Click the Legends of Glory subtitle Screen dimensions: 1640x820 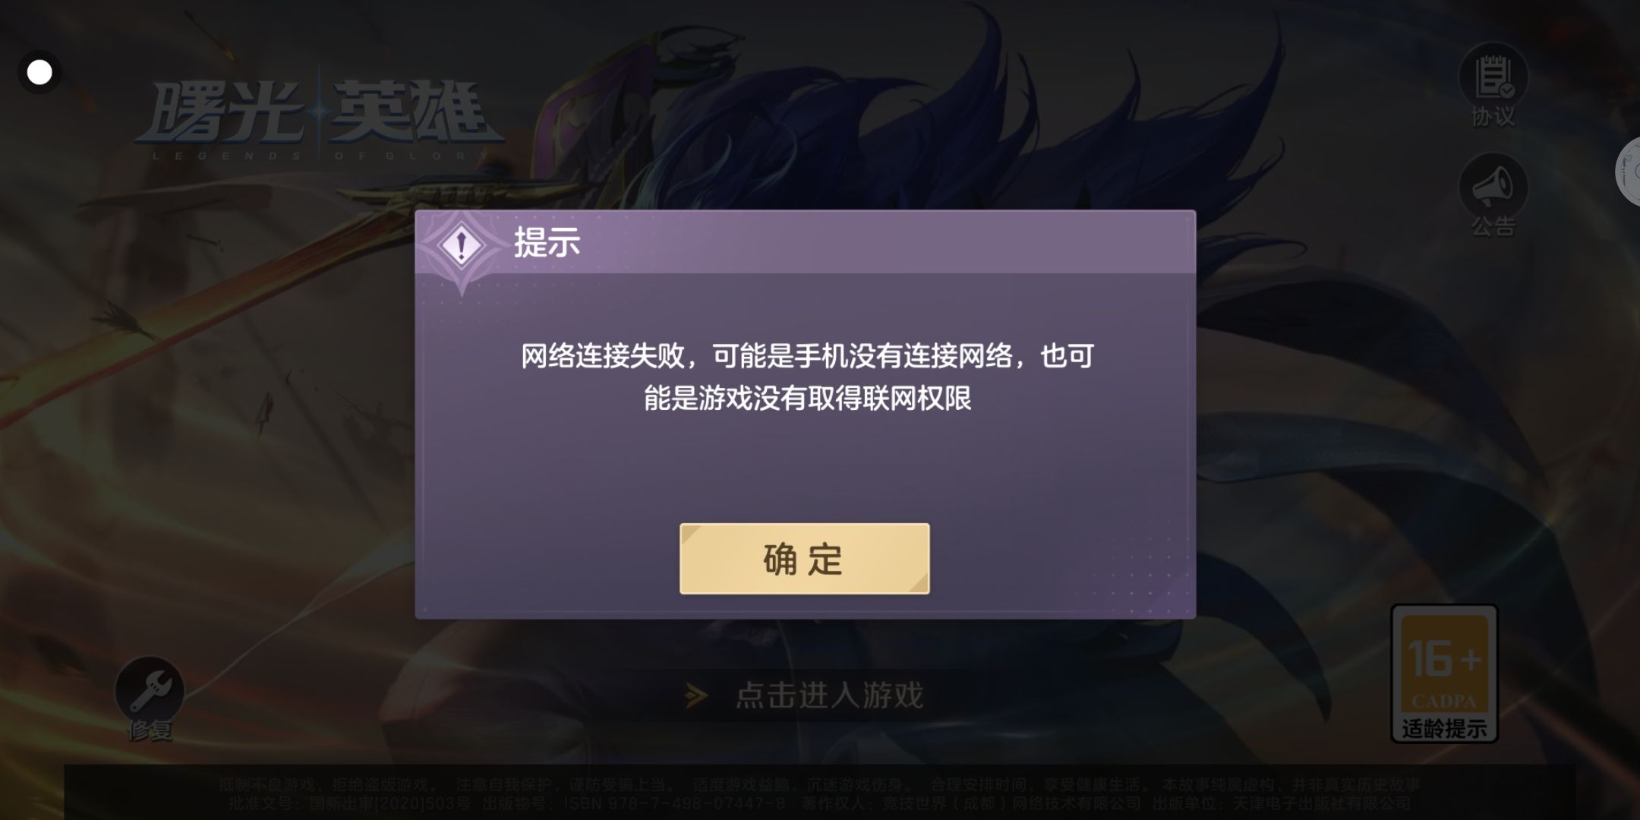[320, 156]
